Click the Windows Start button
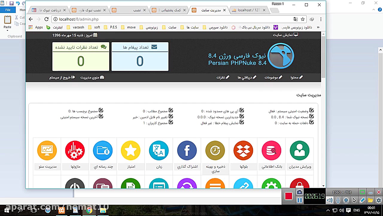The height and width of the screenshot is (216, 383). [x=7, y=210]
